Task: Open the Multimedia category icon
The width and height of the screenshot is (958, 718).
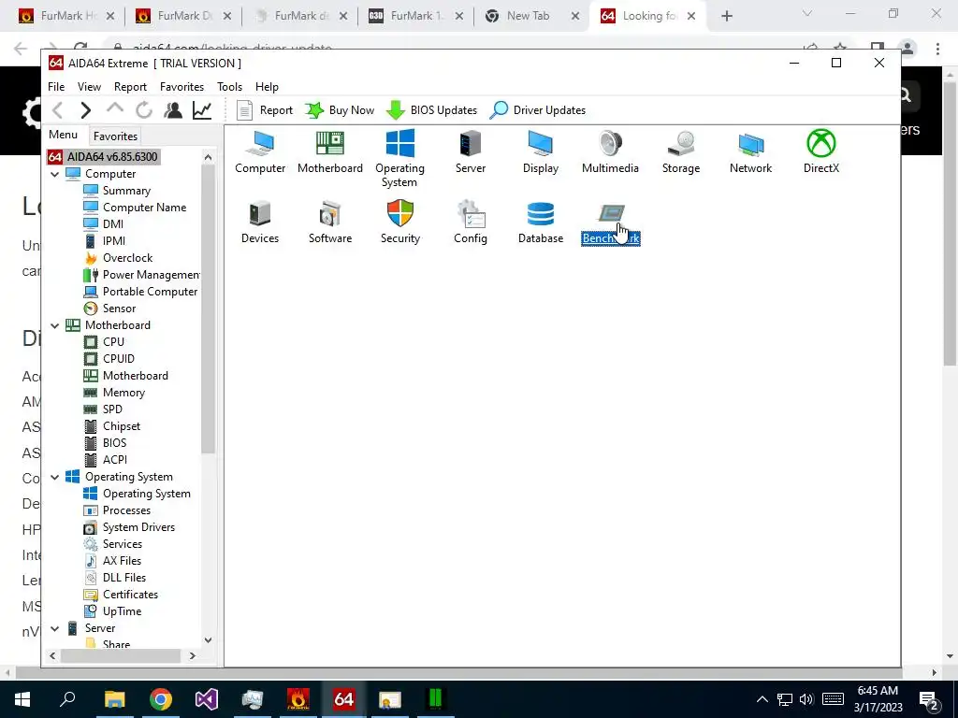Action: tap(610, 151)
